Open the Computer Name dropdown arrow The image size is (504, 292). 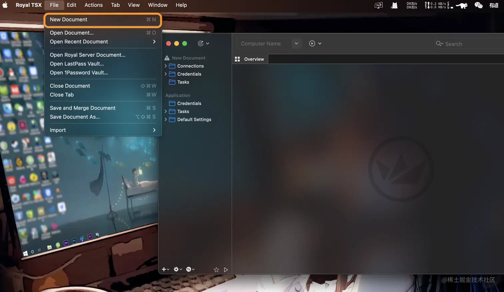pos(296,44)
